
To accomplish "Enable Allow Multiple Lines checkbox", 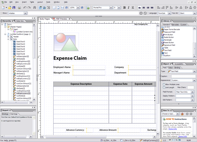I will click(x=164, y=84).
